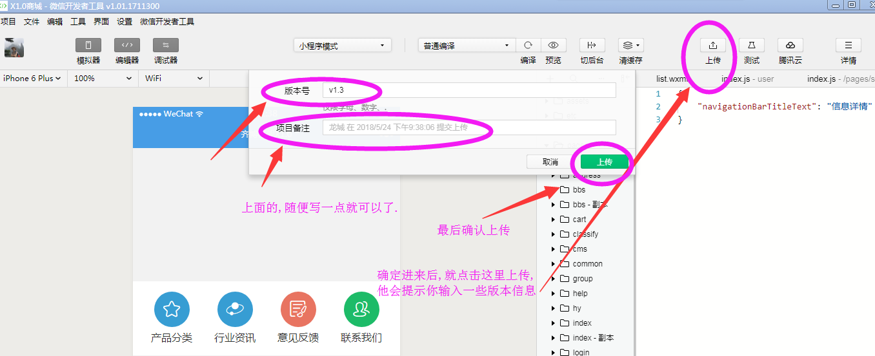Expand the cart folder in file tree
The image size is (875, 356).
point(553,220)
